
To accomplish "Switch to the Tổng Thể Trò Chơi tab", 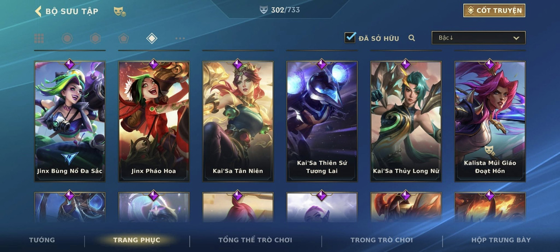I will coord(255,240).
